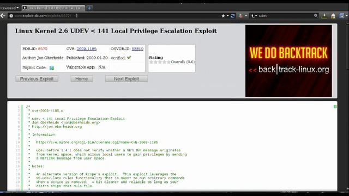Open the dropdown next to the red add-on icon
This screenshot has height=196, width=349.
click(x=246, y=16)
